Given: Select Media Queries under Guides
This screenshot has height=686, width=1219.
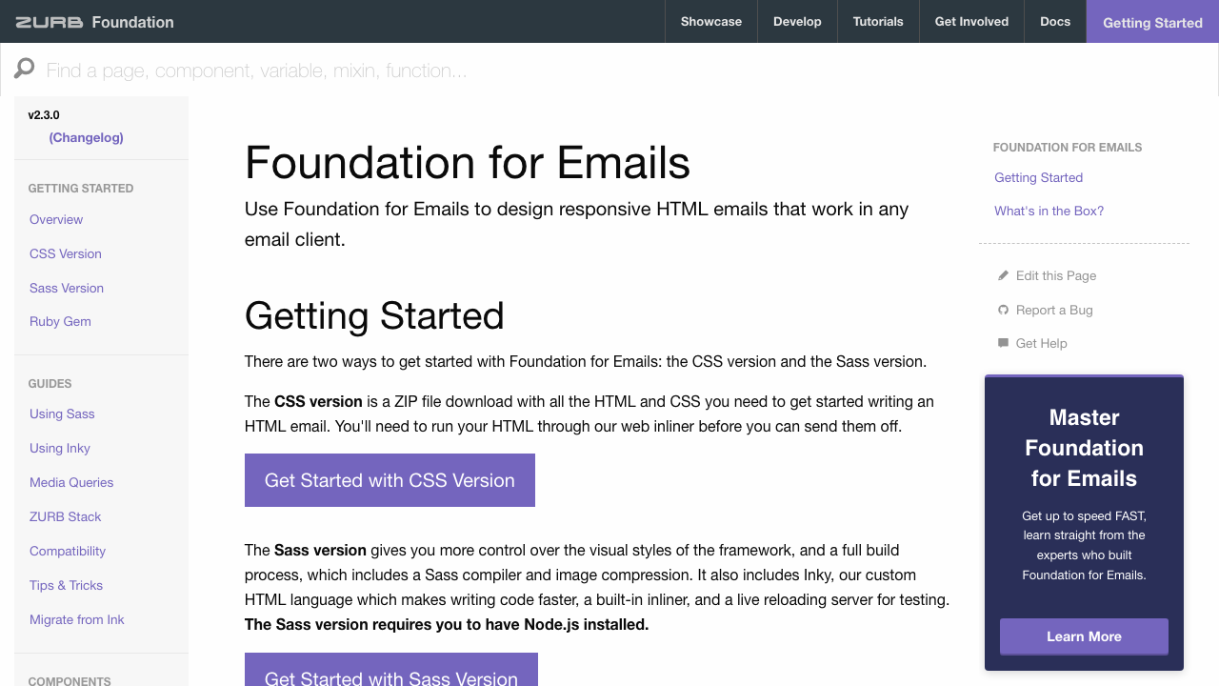Looking at the screenshot, I should [71, 482].
